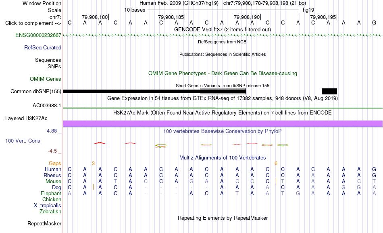Screen dimensions: 383x233
Task: Click the Window Position label
Action: tap(42, 3)
